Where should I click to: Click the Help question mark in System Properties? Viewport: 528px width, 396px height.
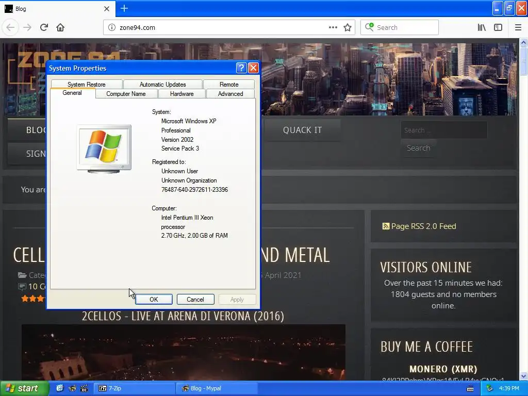click(241, 68)
